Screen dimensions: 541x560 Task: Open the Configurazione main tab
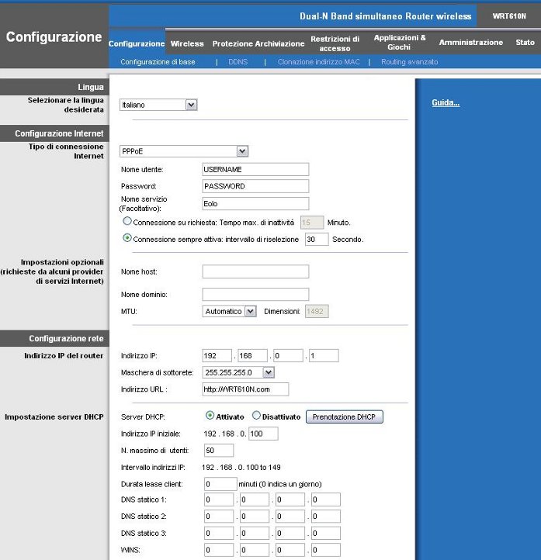click(x=137, y=43)
